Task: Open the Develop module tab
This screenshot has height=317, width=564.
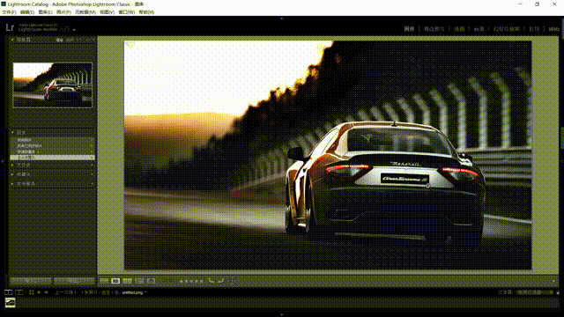Action: point(434,29)
